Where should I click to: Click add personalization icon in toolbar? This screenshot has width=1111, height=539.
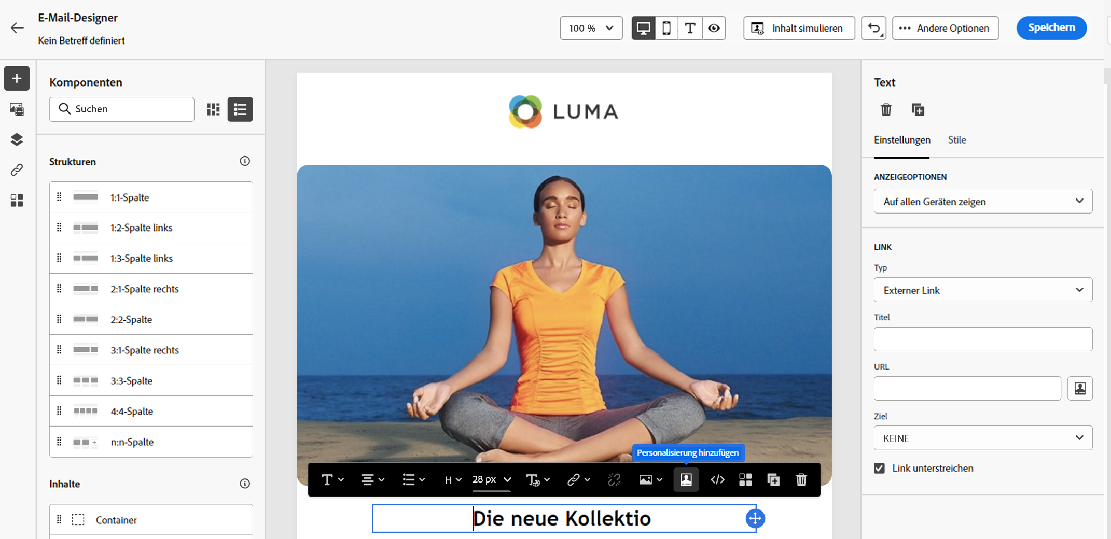[686, 480]
